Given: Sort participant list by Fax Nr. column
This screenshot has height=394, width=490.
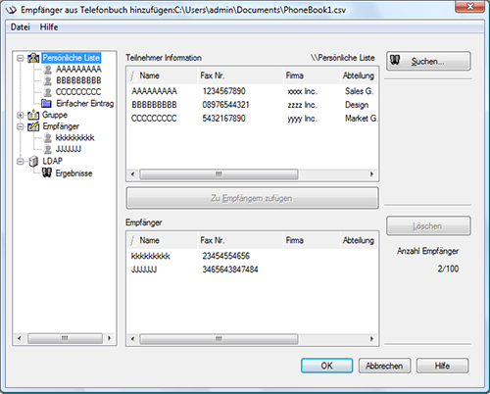Looking at the screenshot, I should 240,75.
